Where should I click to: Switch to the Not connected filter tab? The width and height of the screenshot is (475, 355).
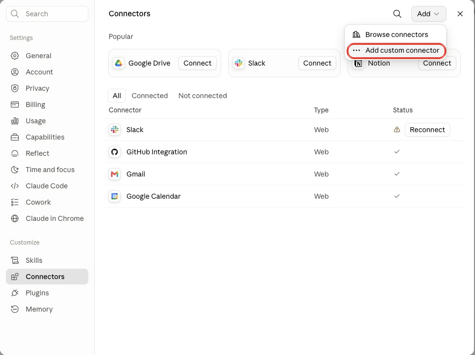(202, 96)
